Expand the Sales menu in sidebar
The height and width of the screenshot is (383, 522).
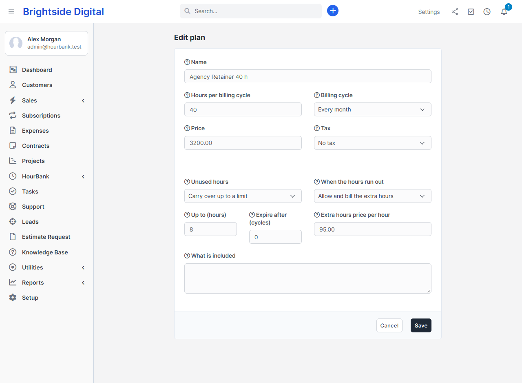pyautogui.click(x=47, y=100)
